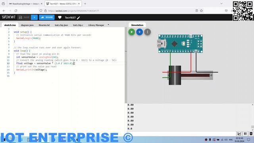Open the Pocket icon in browser toolbar
The image size is (254, 143).
pos(226,11)
